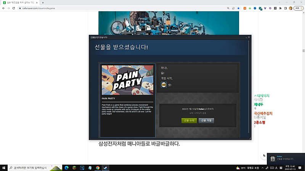The width and height of the screenshot is (305, 171).
Task: Expand the system tray hidden icons
Action: coord(262,168)
